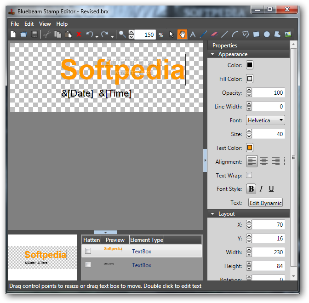Open the Help menu
Image resolution: width=309 pixels, height=303 pixels.
click(x=62, y=24)
